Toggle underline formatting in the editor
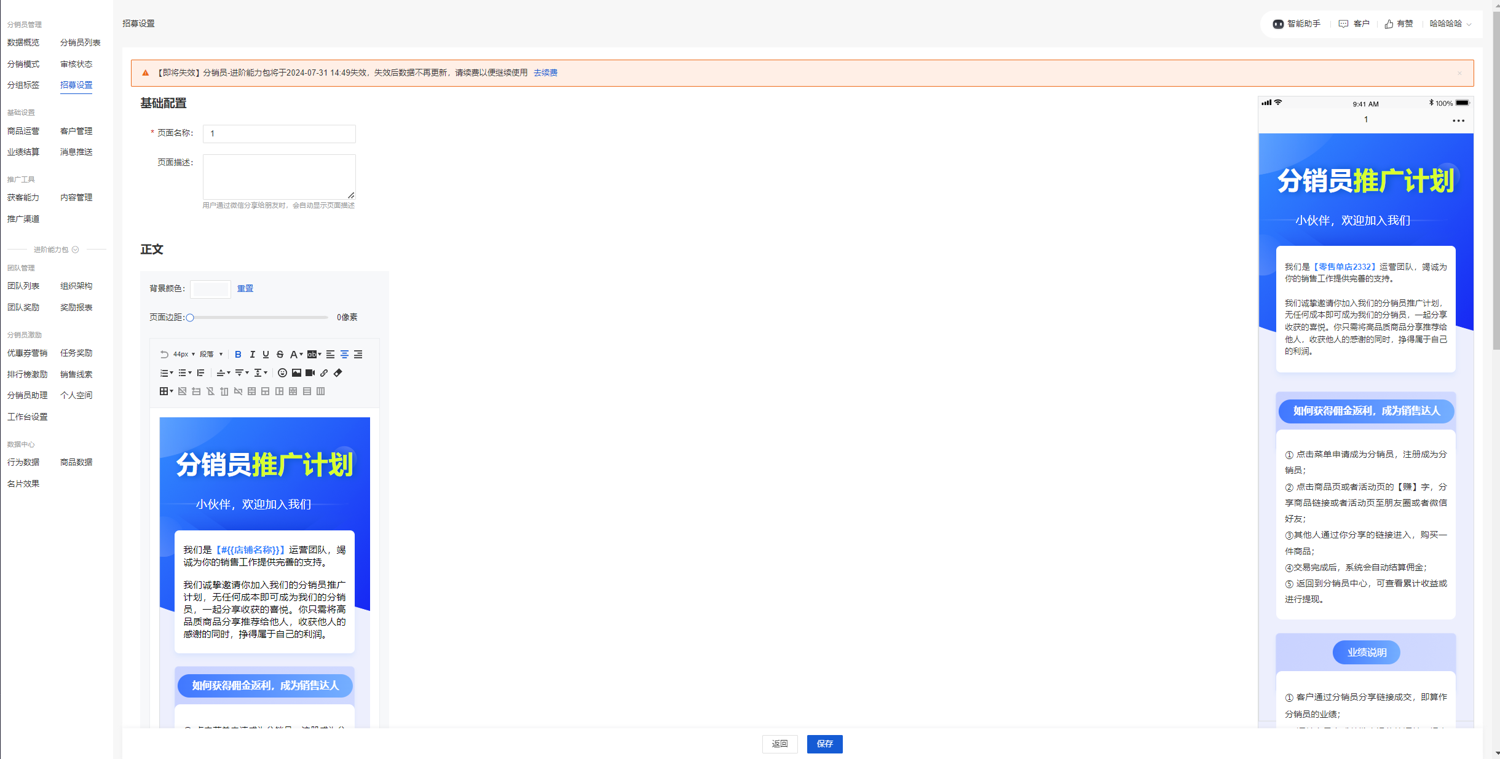Viewport: 1500px width, 759px height. pyautogui.click(x=266, y=355)
